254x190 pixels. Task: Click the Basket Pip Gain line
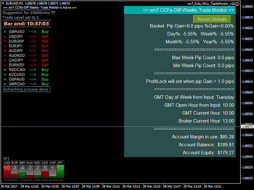pos(192,26)
